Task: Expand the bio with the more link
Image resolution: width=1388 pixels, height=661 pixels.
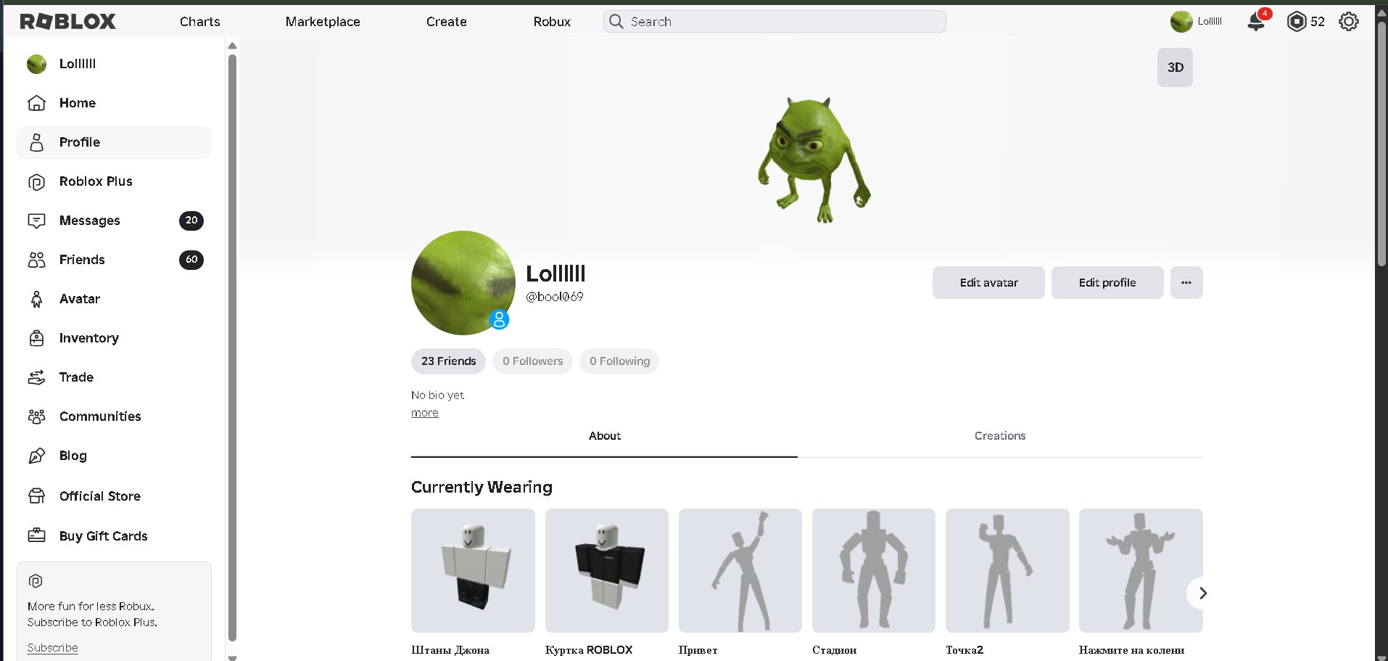Action: (425, 413)
